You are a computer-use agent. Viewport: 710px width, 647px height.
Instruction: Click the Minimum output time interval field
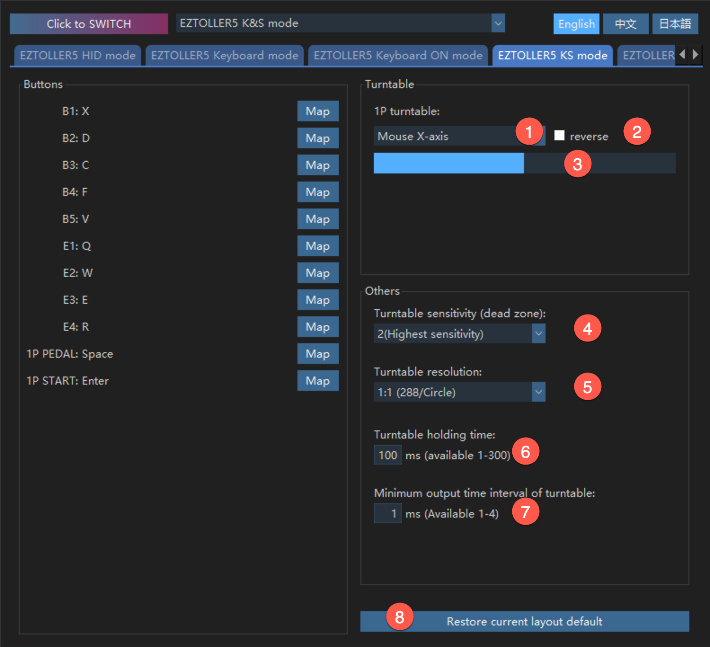click(x=387, y=513)
